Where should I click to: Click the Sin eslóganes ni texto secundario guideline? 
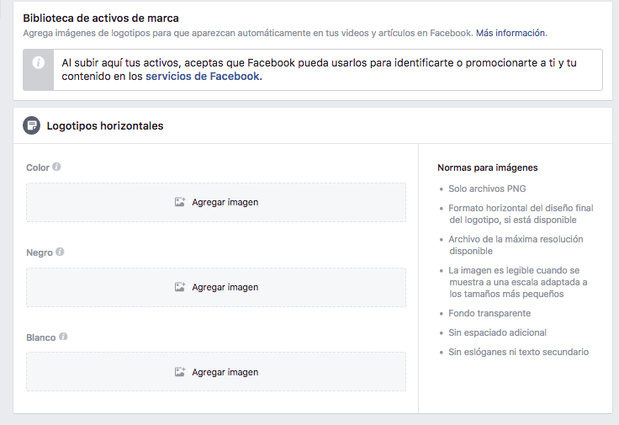tap(518, 352)
